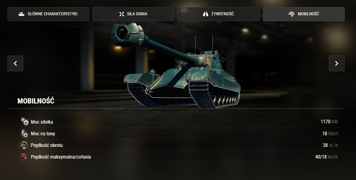Click the 40/18 km/h speed value
356x180 pixels.
[x=327, y=157]
